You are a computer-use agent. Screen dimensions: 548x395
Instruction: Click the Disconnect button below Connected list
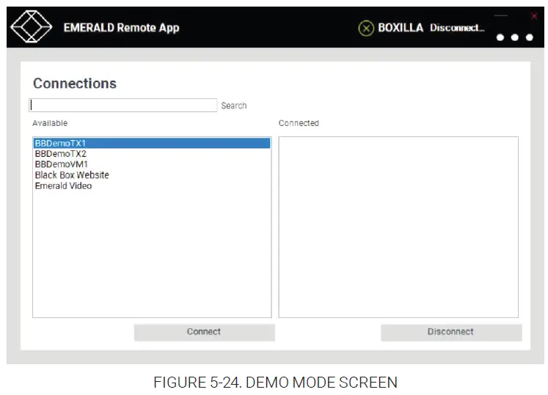[451, 332]
